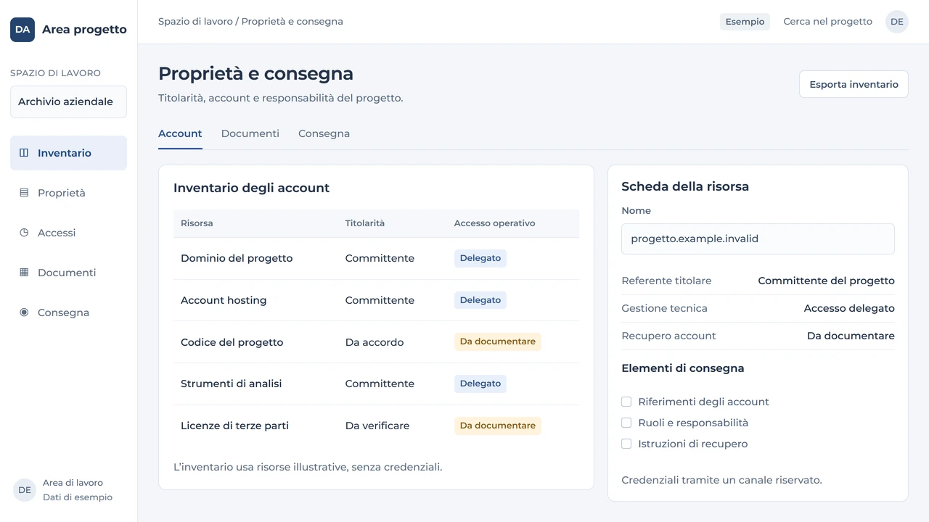Check the Riferimenti degli account box
Image resolution: width=929 pixels, height=522 pixels.
click(626, 402)
